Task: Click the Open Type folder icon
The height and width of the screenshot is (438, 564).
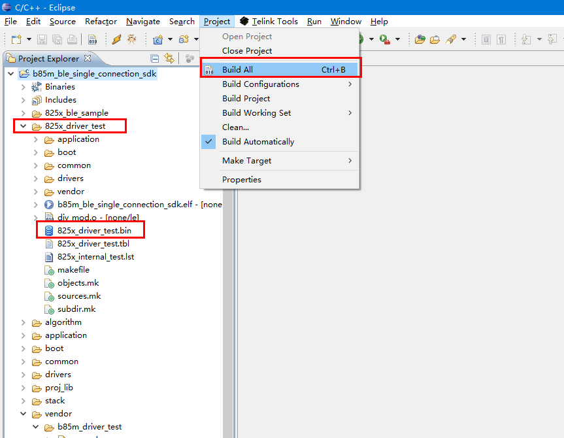Action: coord(420,39)
